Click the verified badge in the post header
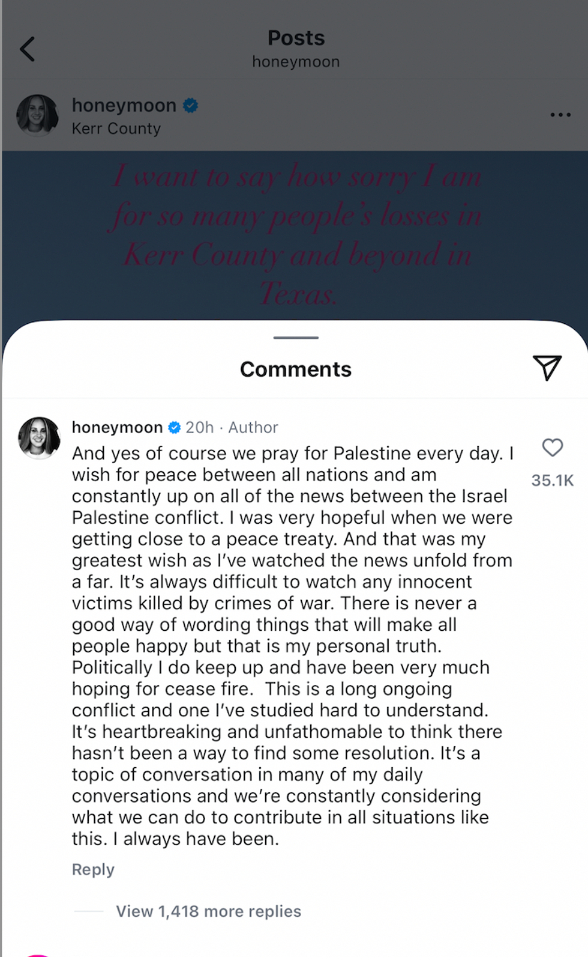This screenshot has width=588, height=957. coord(190,106)
